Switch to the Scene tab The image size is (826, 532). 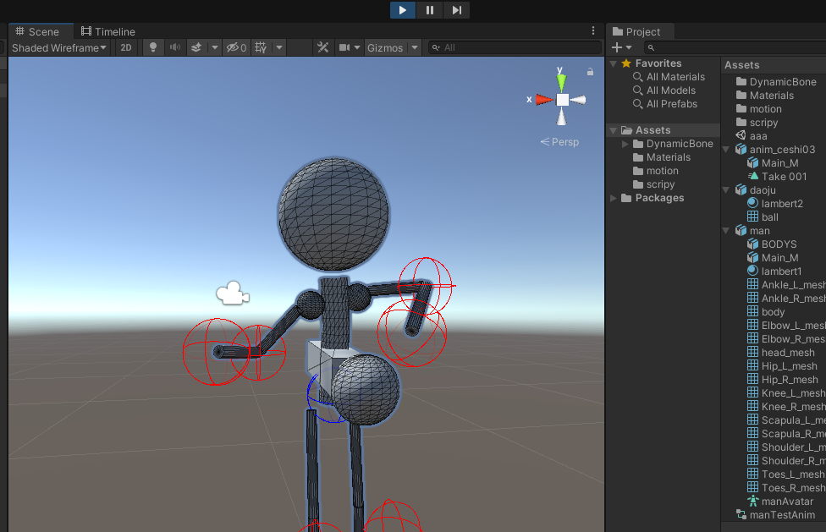click(41, 31)
